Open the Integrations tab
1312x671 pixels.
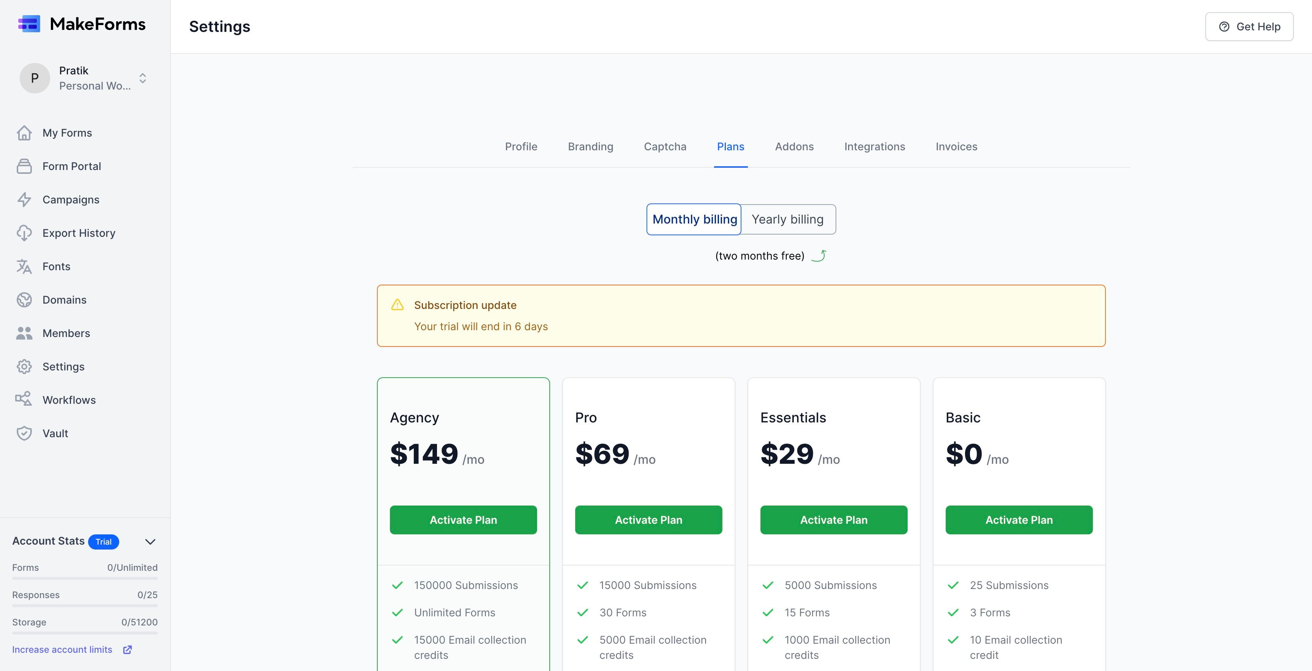875,146
